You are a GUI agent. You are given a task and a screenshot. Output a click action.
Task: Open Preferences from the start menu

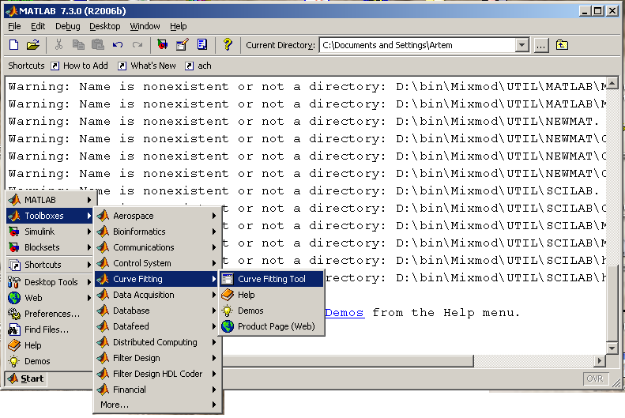[x=50, y=314]
